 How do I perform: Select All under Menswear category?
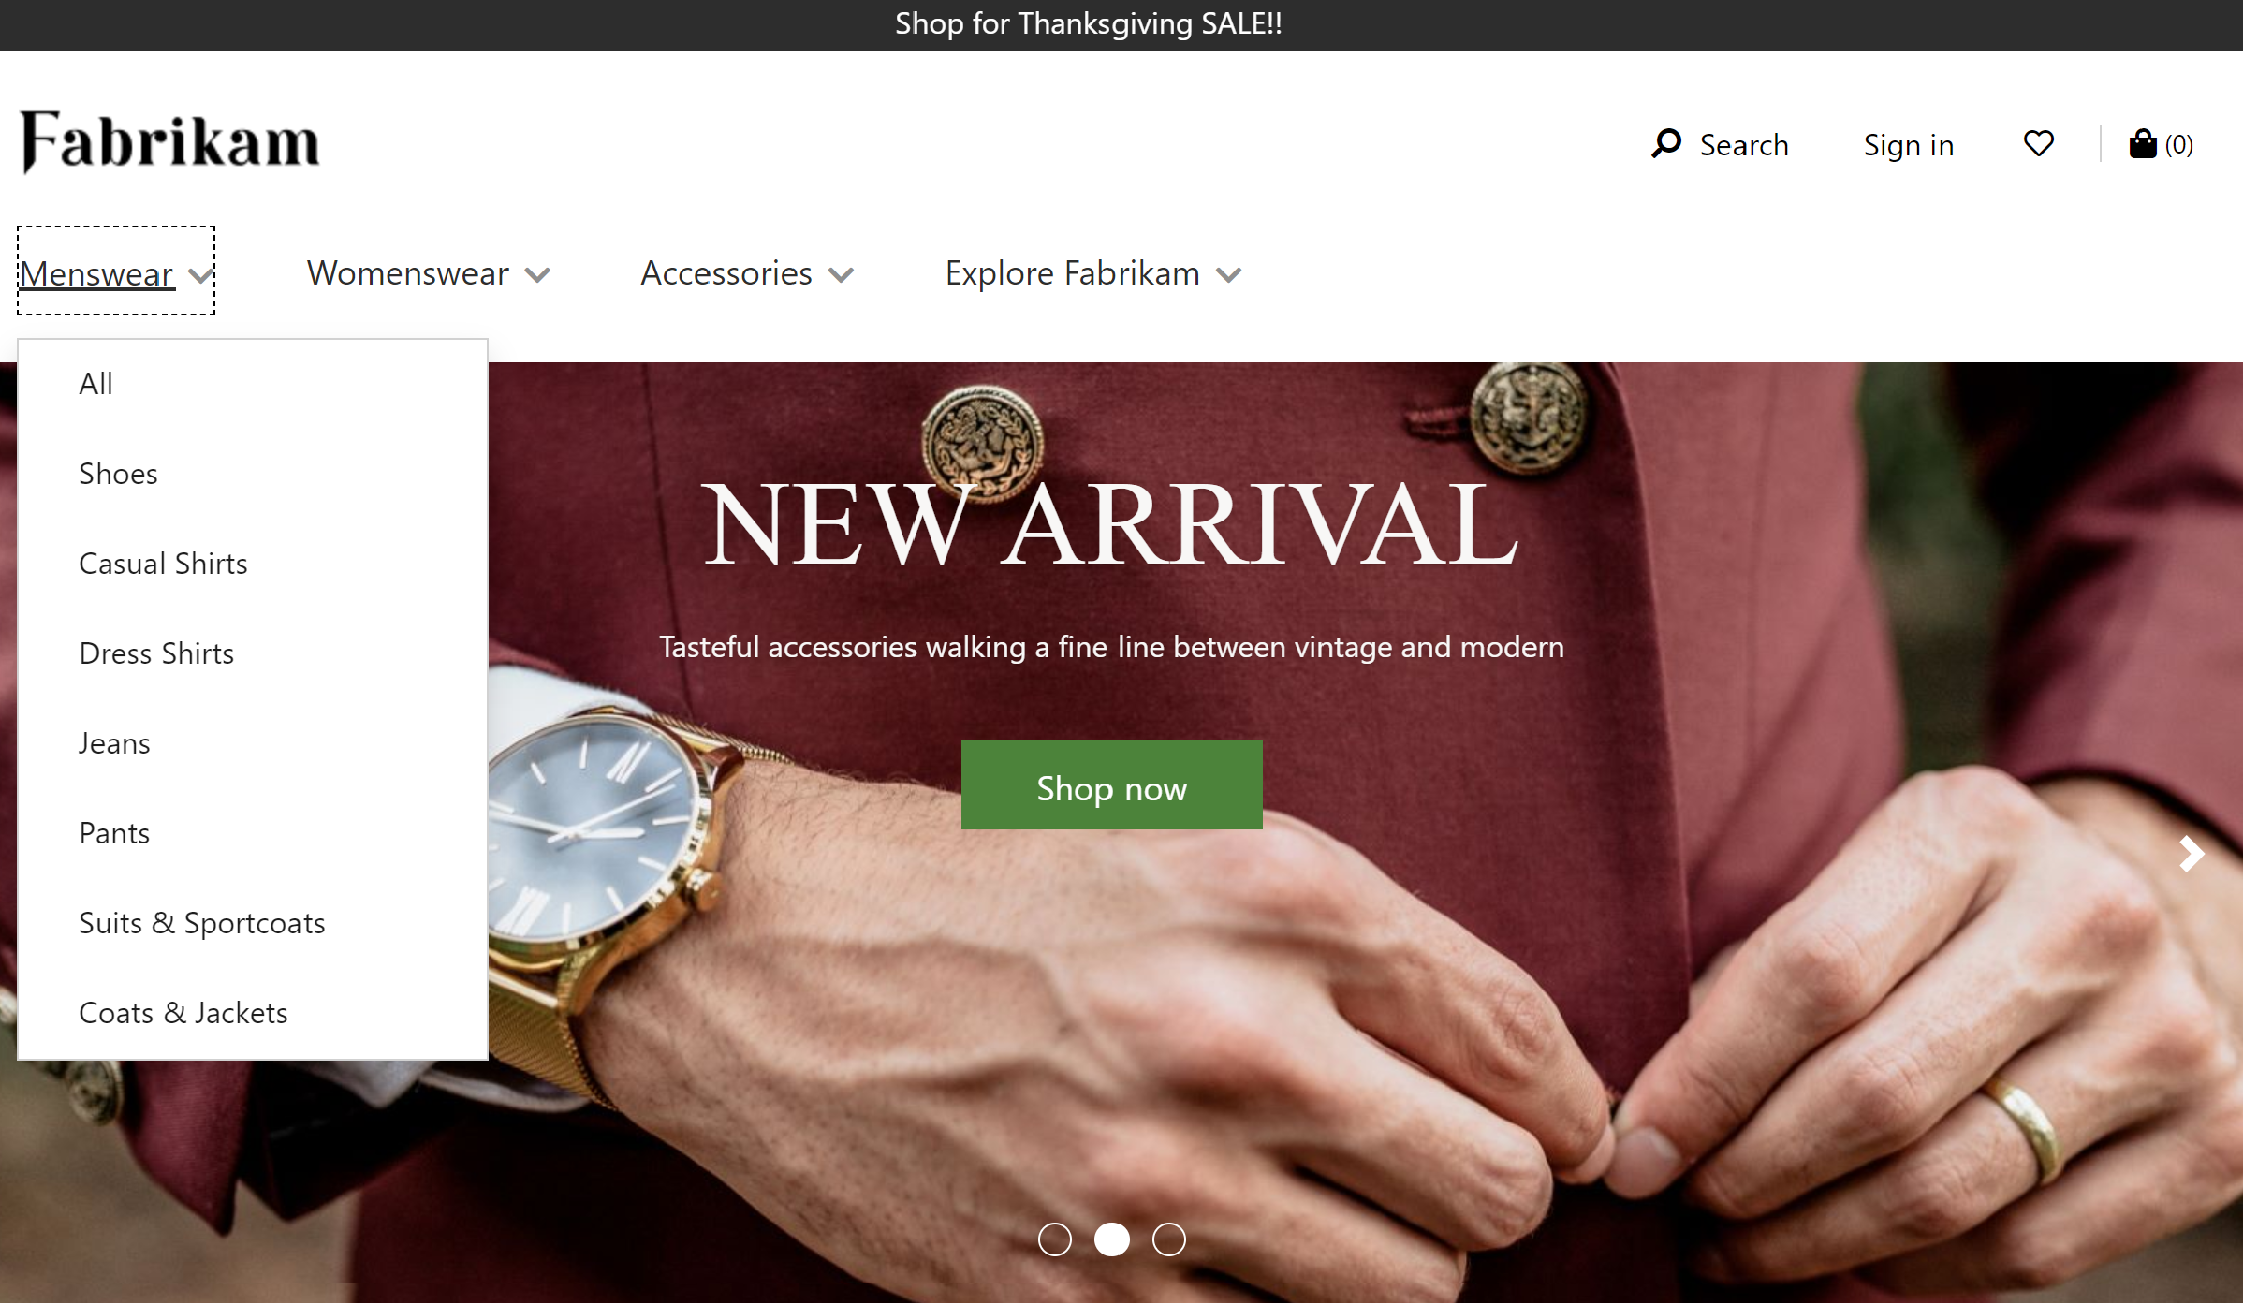[95, 382]
